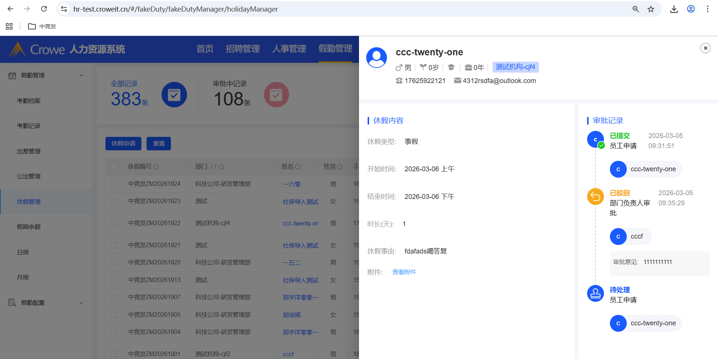Expand the 假勤配置 sidebar section
The height and width of the screenshot is (359, 718).
(x=81, y=303)
